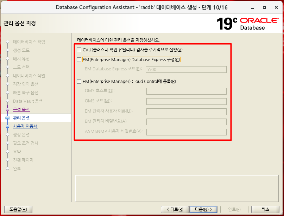Screen dimensions: 284x216
Task: Click the management options instruction text
Action: (x=119, y=40)
